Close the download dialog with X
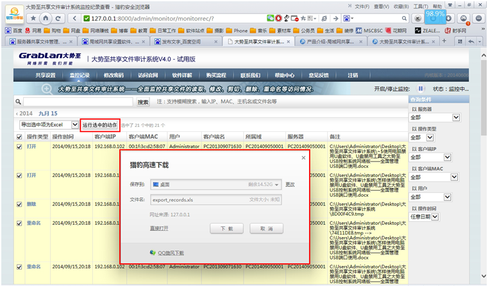Image resolution: width=488 pixels, height=287 pixels. (303, 157)
